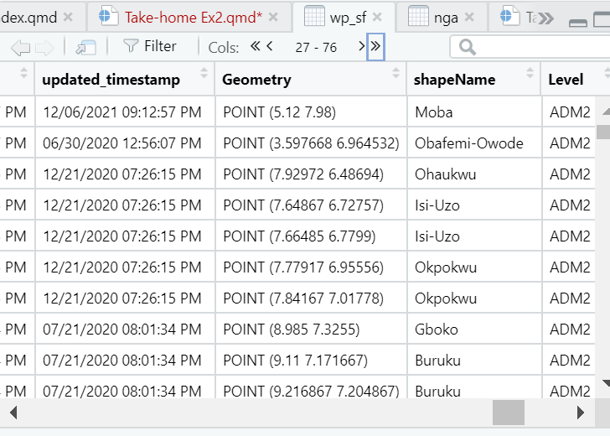This screenshot has width=610, height=436.
Task: Jump to last columns with double-arrow
Action: (x=375, y=47)
